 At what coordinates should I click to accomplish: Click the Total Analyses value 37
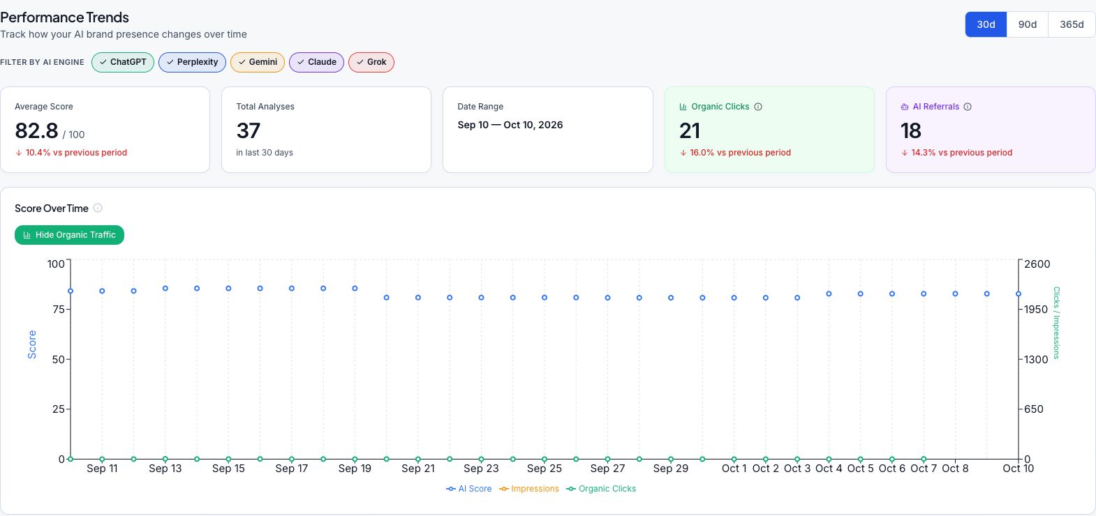248,131
